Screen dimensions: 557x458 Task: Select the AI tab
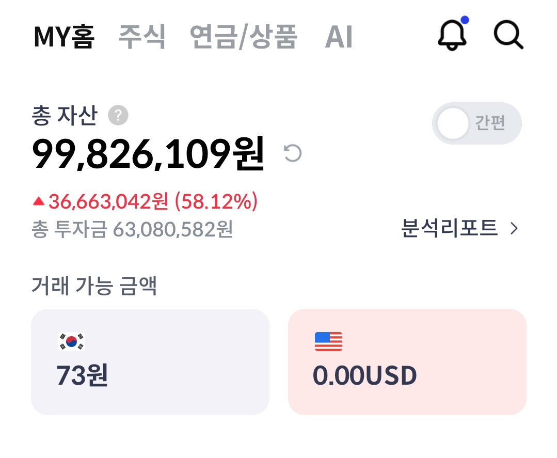click(339, 37)
